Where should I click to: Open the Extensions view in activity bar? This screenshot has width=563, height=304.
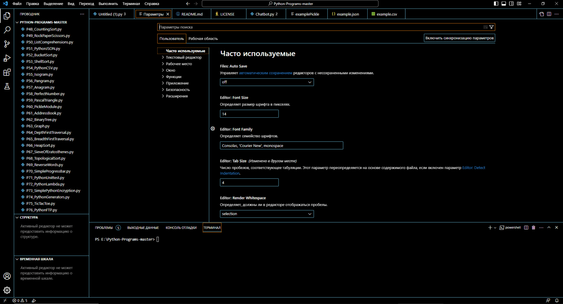7,72
